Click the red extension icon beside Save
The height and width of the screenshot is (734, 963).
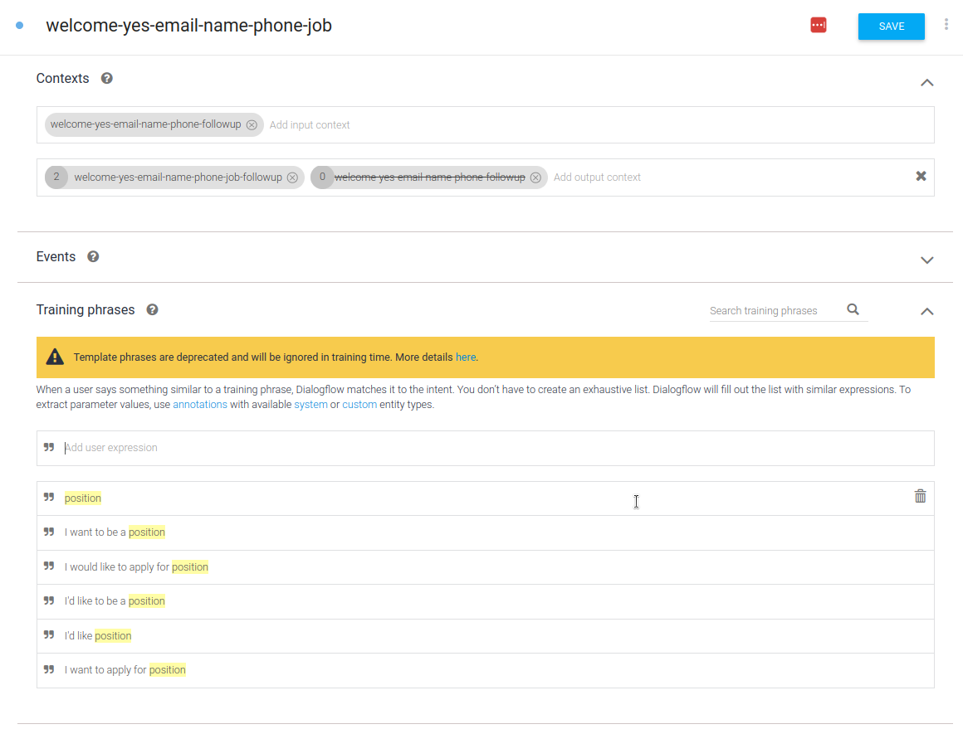coord(819,26)
